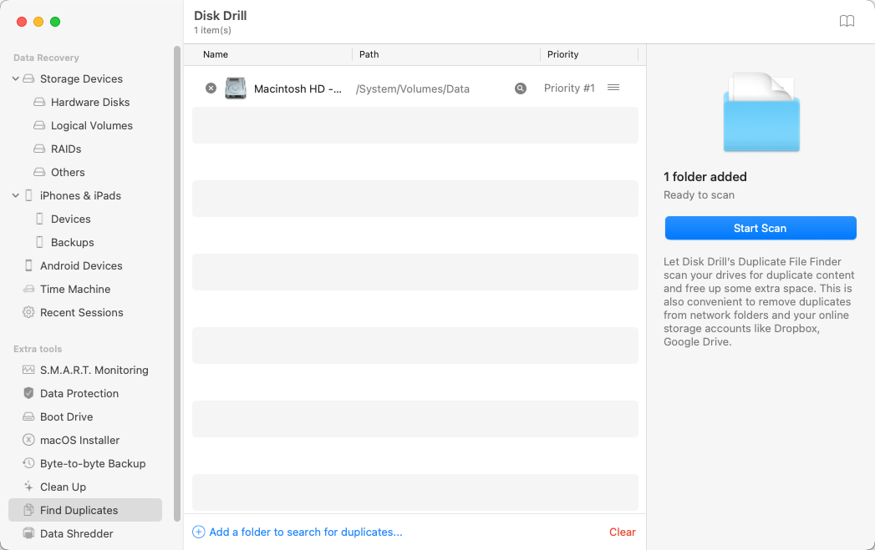Click Data Protection shield icon
The height and width of the screenshot is (550, 875).
point(28,393)
